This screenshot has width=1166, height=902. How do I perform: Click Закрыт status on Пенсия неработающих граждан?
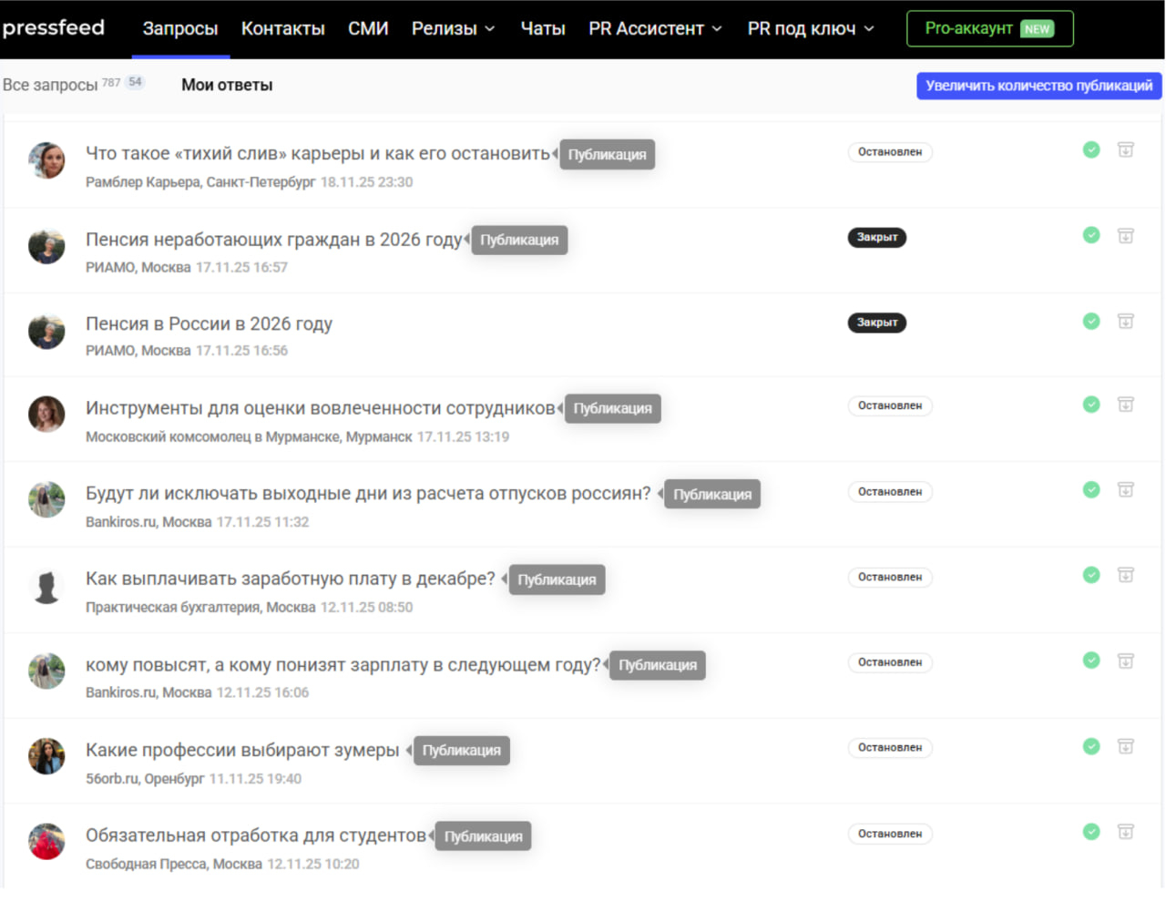(x=877, y=237)
